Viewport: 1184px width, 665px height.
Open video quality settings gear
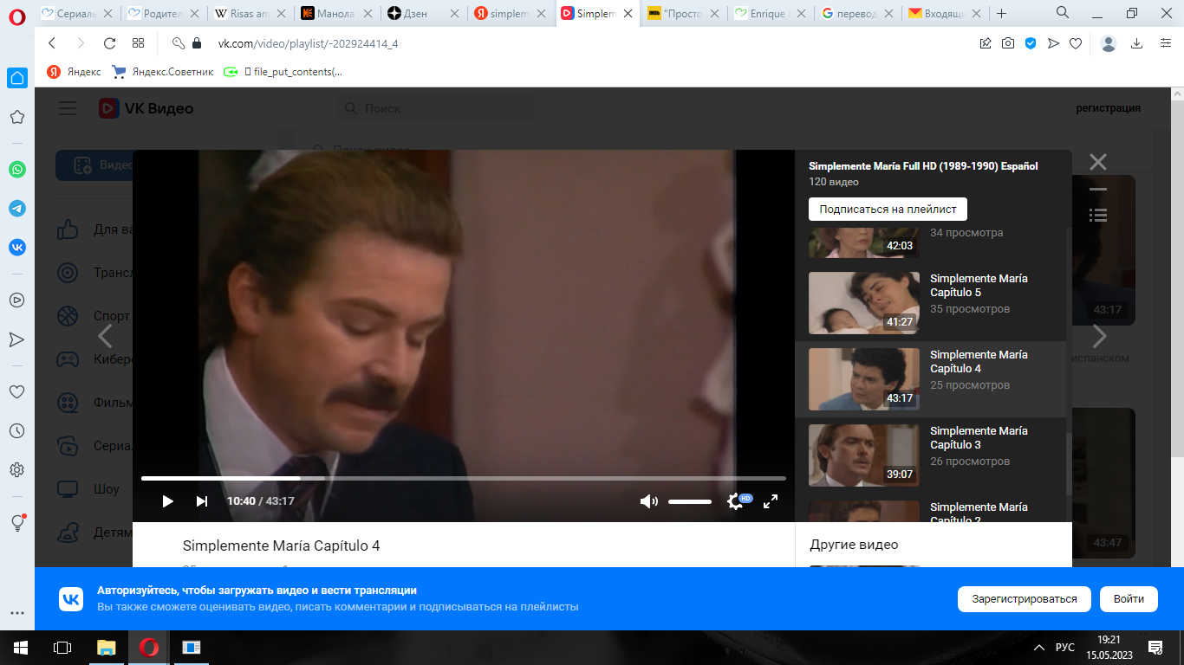(735, 501)
